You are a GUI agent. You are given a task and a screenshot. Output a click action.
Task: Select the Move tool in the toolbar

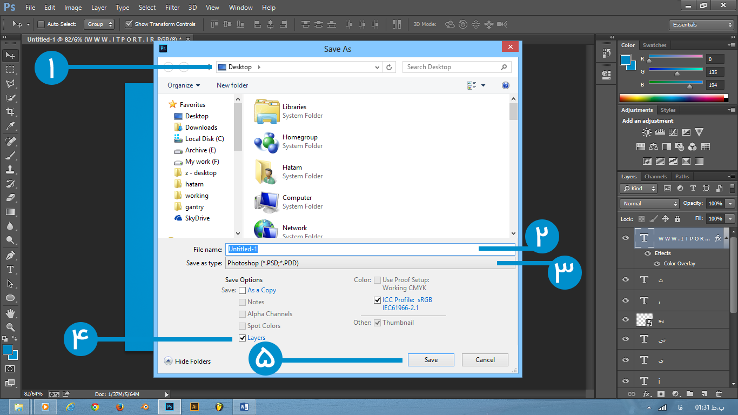click(x=10, y=56)
